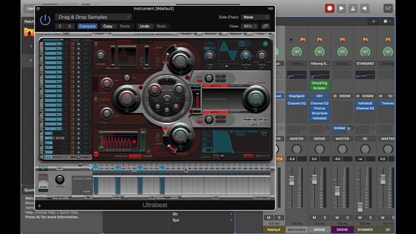416x234 pixels.
Task: Click the Redo button
Action: pos(161,26)
